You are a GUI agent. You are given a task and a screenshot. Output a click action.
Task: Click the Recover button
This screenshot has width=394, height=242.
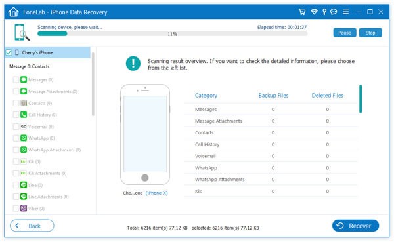click(355, 226)
